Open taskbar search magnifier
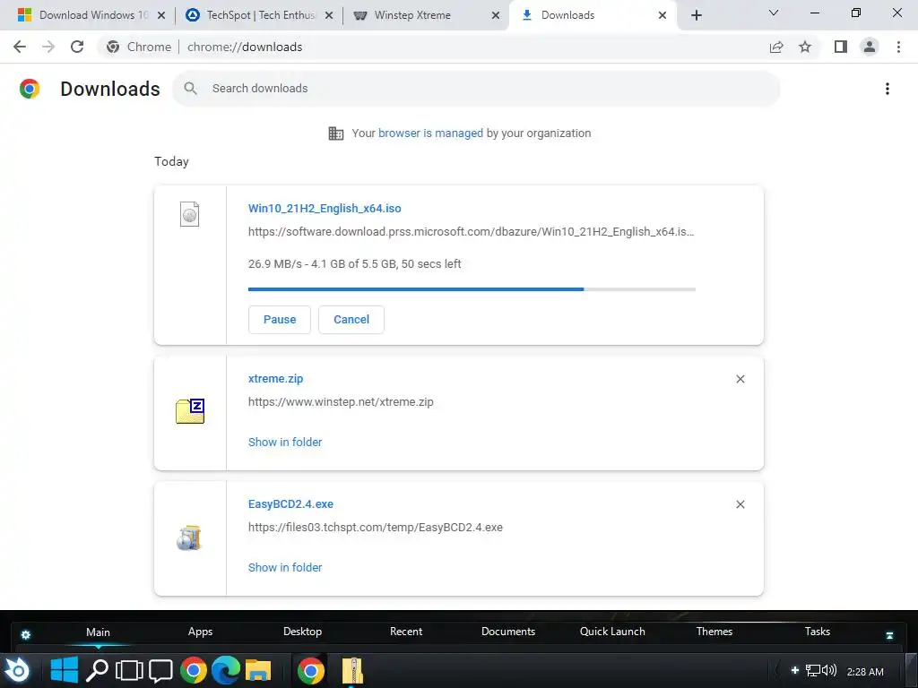Image resolution: width=918 pixels, height=688 pixels. click(97, 670)
